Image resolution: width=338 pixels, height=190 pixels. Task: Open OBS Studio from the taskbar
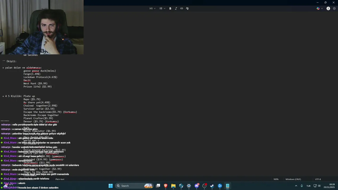point(204,186)
